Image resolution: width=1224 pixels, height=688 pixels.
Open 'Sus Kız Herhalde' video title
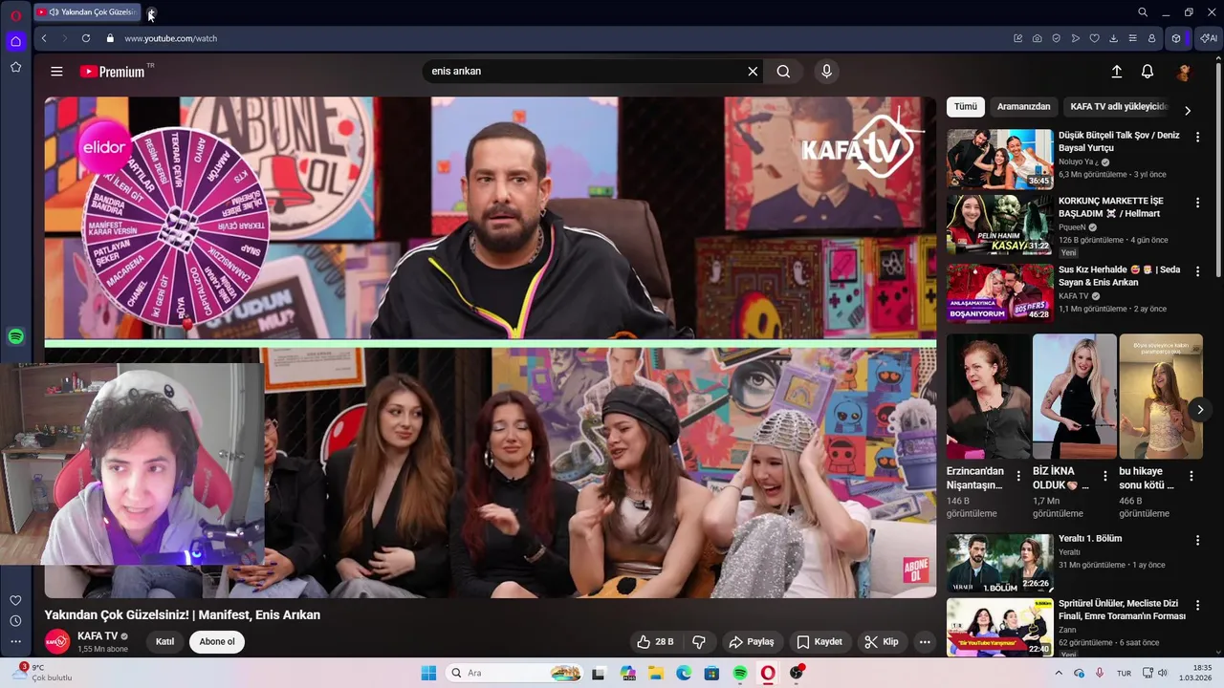[x=1120, y=276]
